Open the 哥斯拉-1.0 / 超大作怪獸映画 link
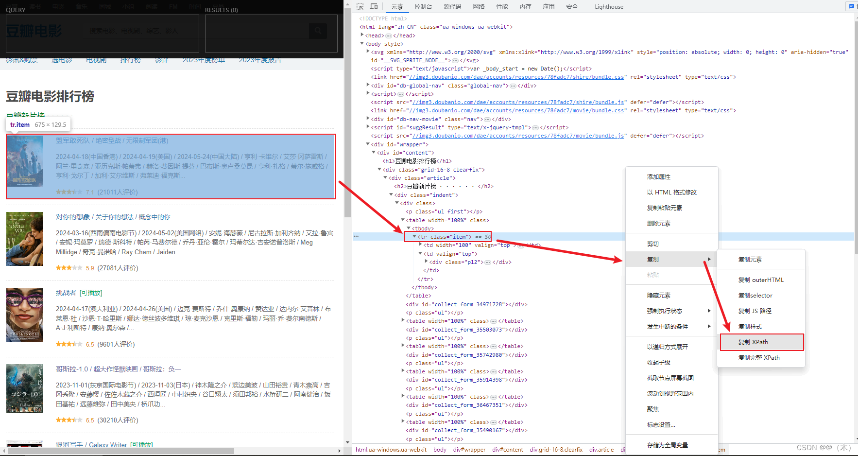 coord(119,369)
